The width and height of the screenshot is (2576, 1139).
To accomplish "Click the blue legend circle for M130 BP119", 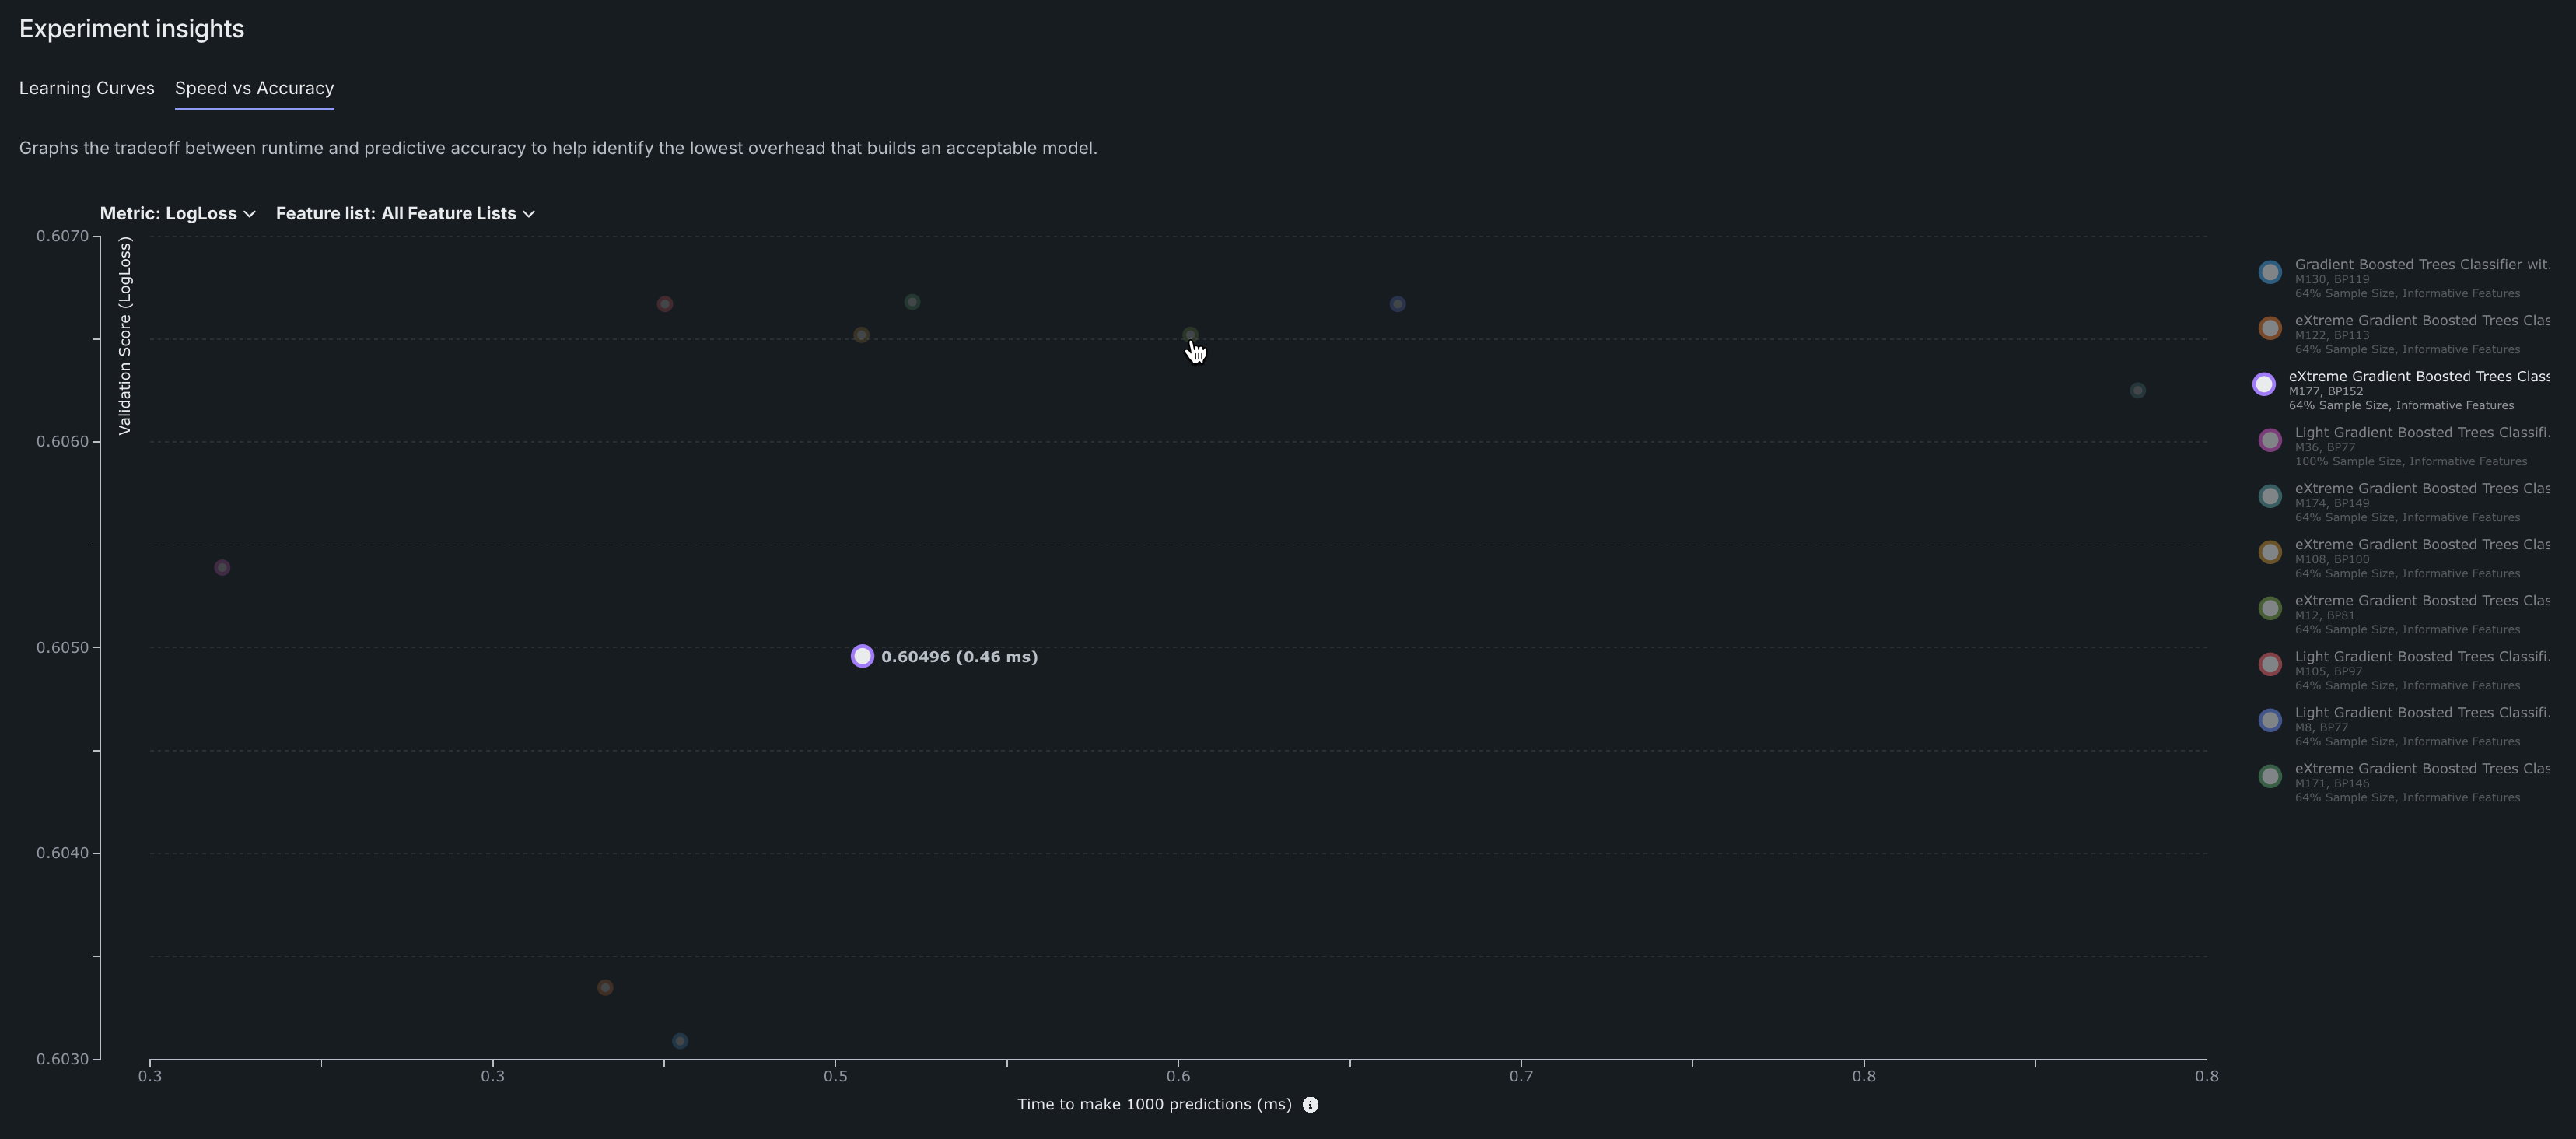I will [2270, 272].
